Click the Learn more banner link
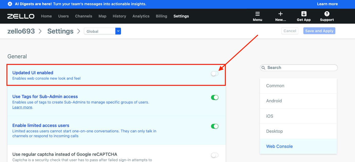 (327, 4)
